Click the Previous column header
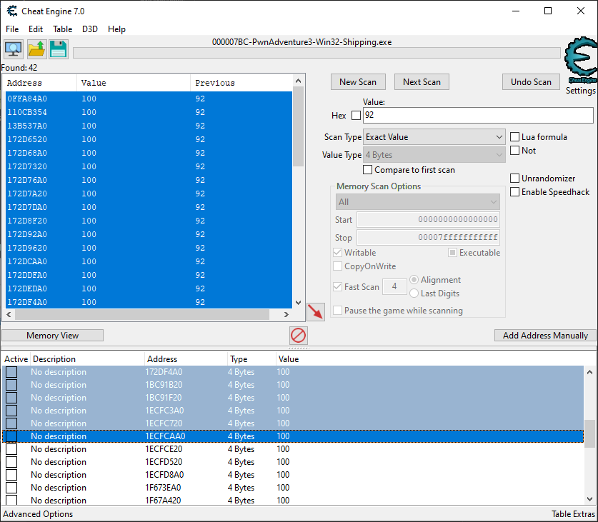The width and height of the screenshot is (598, 522). click(x=241, y=83)
